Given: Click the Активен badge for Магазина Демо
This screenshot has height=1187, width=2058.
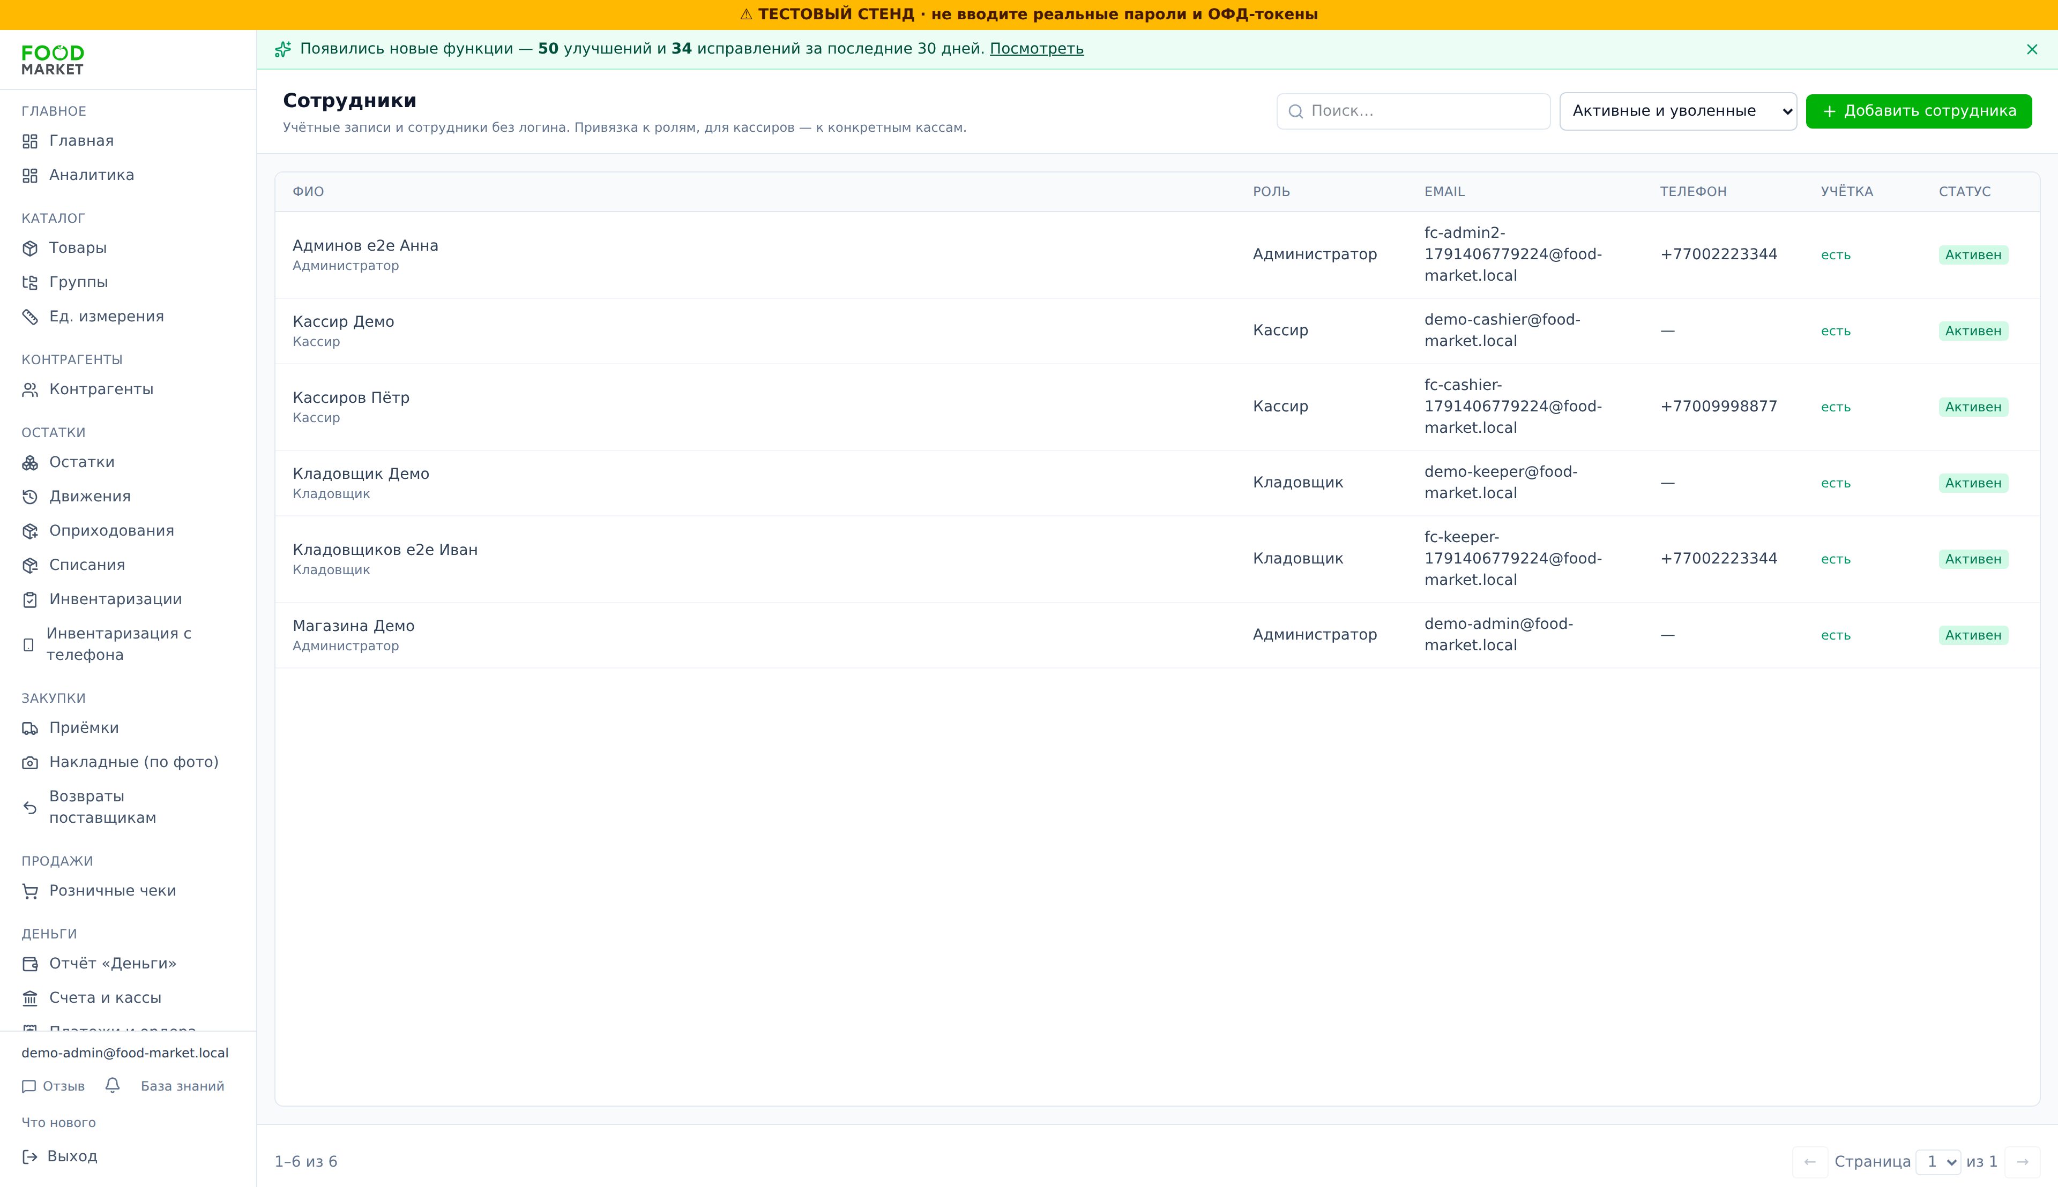Looking at the screenshot, I should tap(1972, 635).
